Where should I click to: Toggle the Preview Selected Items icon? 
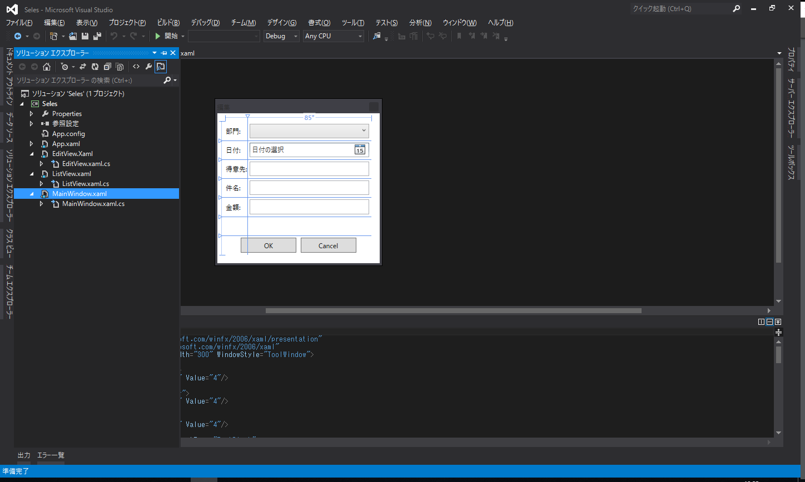(x=160, y=67)
